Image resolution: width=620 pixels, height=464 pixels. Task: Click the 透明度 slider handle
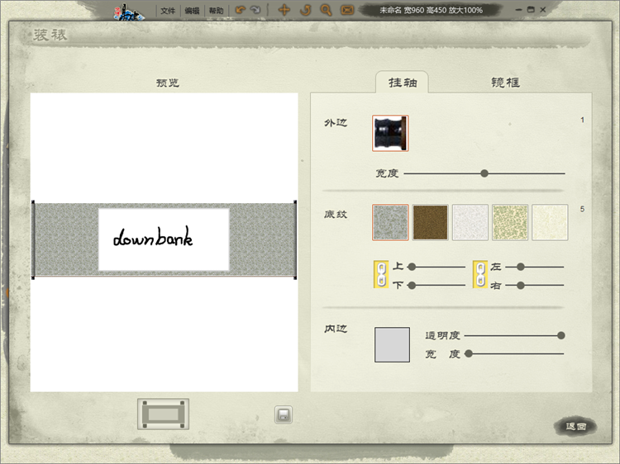(x=561, y=335)
